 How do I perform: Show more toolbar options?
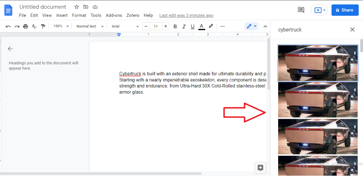(x=223, y=26)
